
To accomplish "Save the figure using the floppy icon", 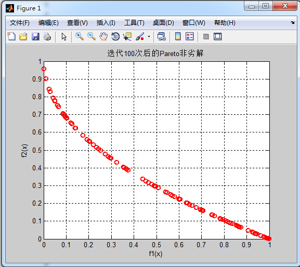I will pyautogui.click(x=35, y=36).
